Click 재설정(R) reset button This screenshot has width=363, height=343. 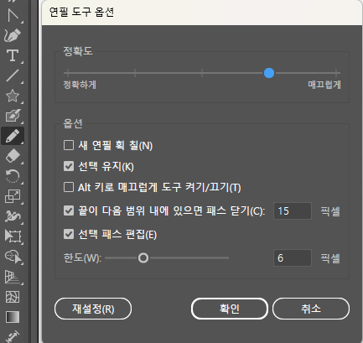coord(93,309)
